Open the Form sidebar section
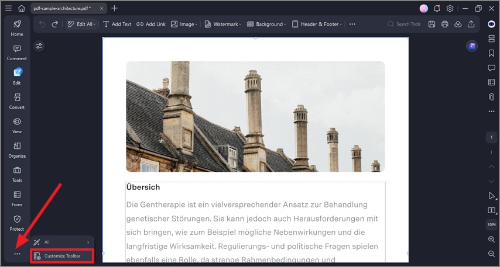This screenshot has height=267, width=500. (x=17, y=199)
